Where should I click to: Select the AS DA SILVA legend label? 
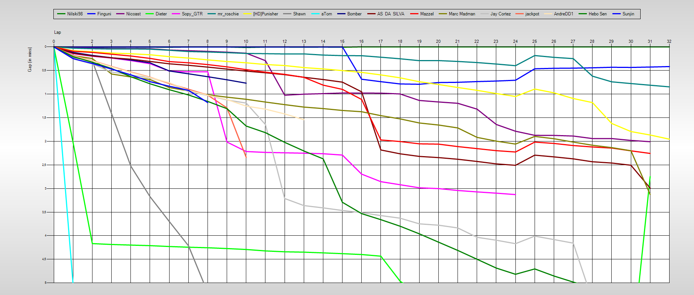pos(391,14)
